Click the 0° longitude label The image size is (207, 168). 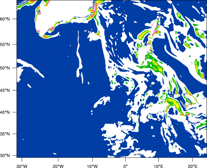[x=125, y=166]
